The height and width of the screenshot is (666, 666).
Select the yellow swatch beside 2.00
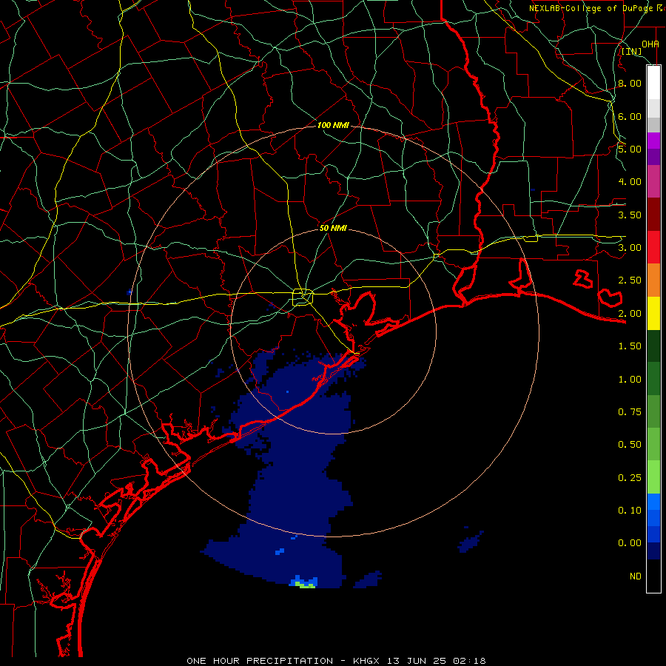[x=653, y=313]
